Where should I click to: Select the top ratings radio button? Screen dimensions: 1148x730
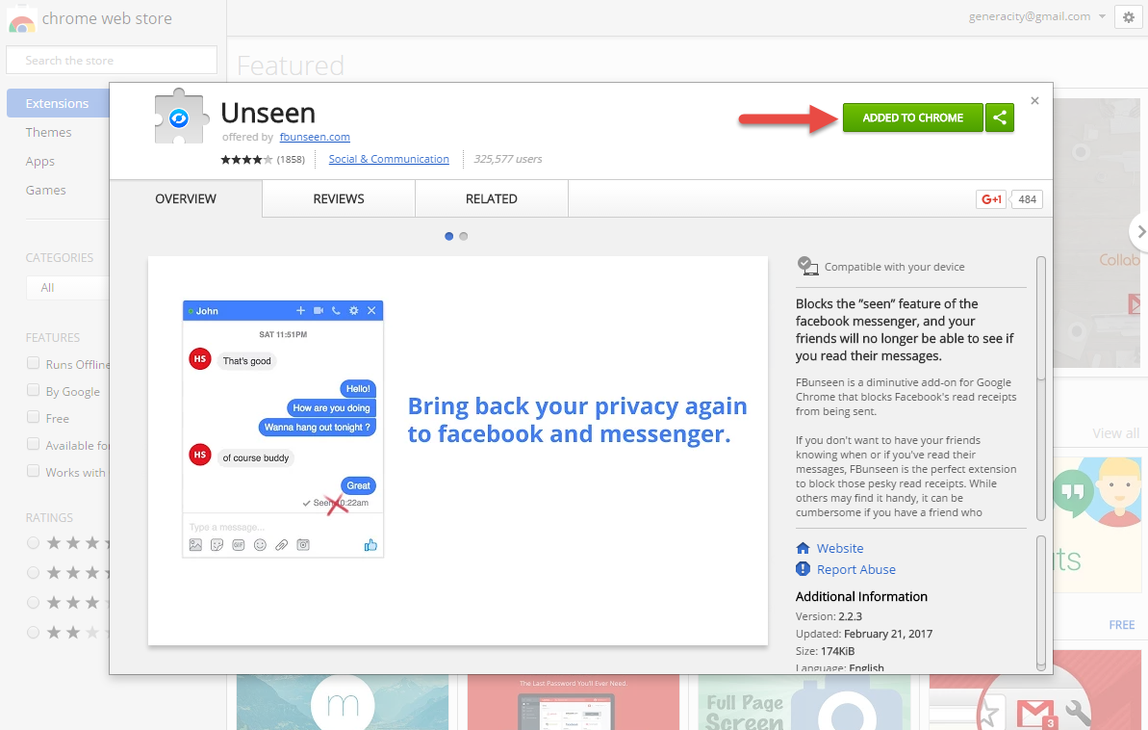pyautogui.click(x=34, y=543)
